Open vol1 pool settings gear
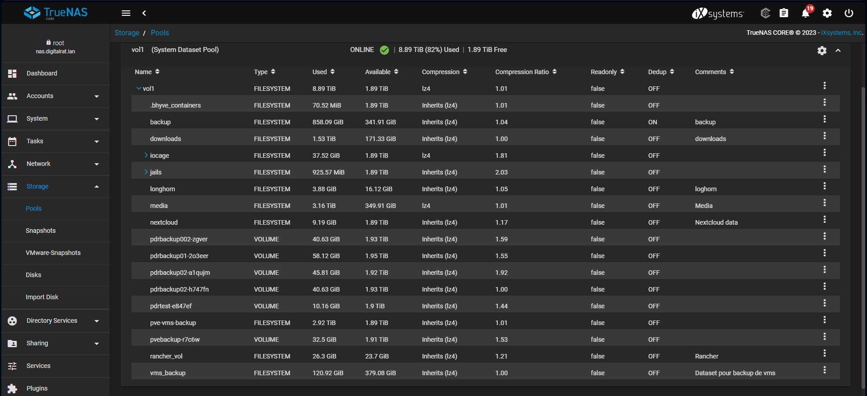This screenshot has width=867, height=396. point(822,51)
